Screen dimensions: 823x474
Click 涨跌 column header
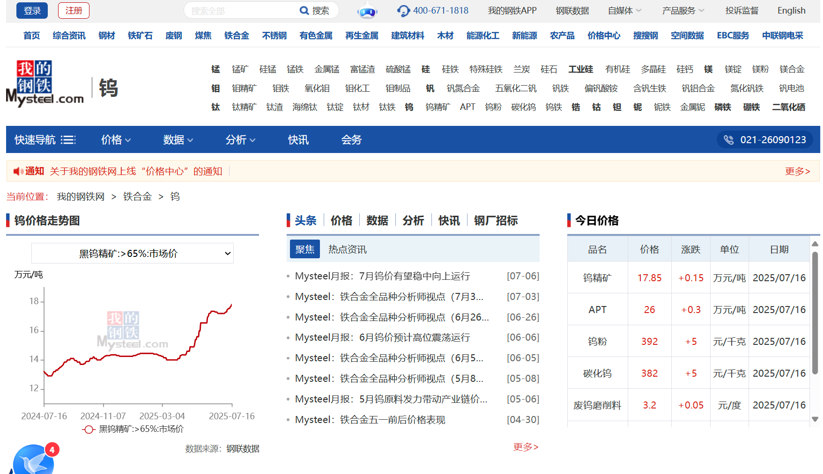click(690, 249)
